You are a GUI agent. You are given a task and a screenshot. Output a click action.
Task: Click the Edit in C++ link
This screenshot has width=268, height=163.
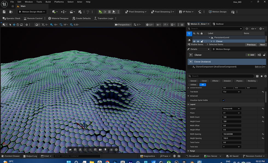click(260, 67)
